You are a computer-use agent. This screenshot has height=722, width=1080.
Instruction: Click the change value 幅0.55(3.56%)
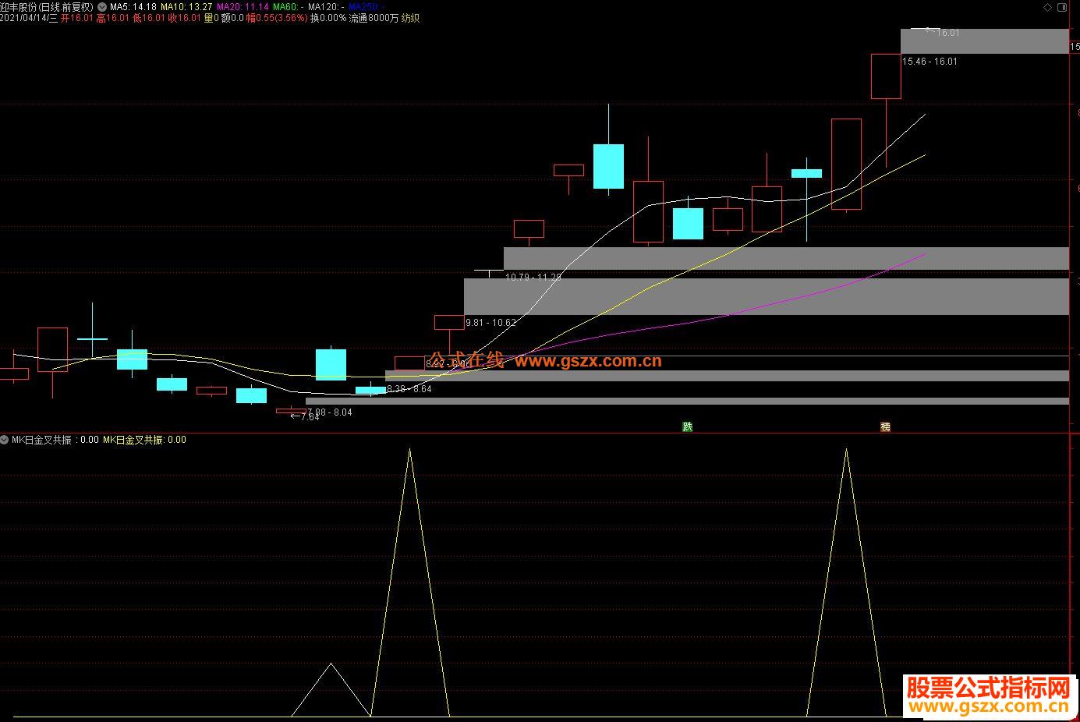point(277,18)
